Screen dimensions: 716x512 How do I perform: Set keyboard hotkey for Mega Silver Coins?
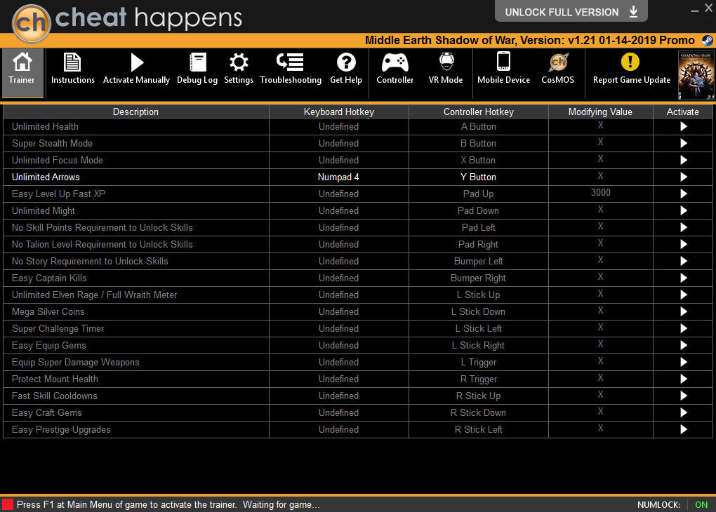click(x=338, y=311)
